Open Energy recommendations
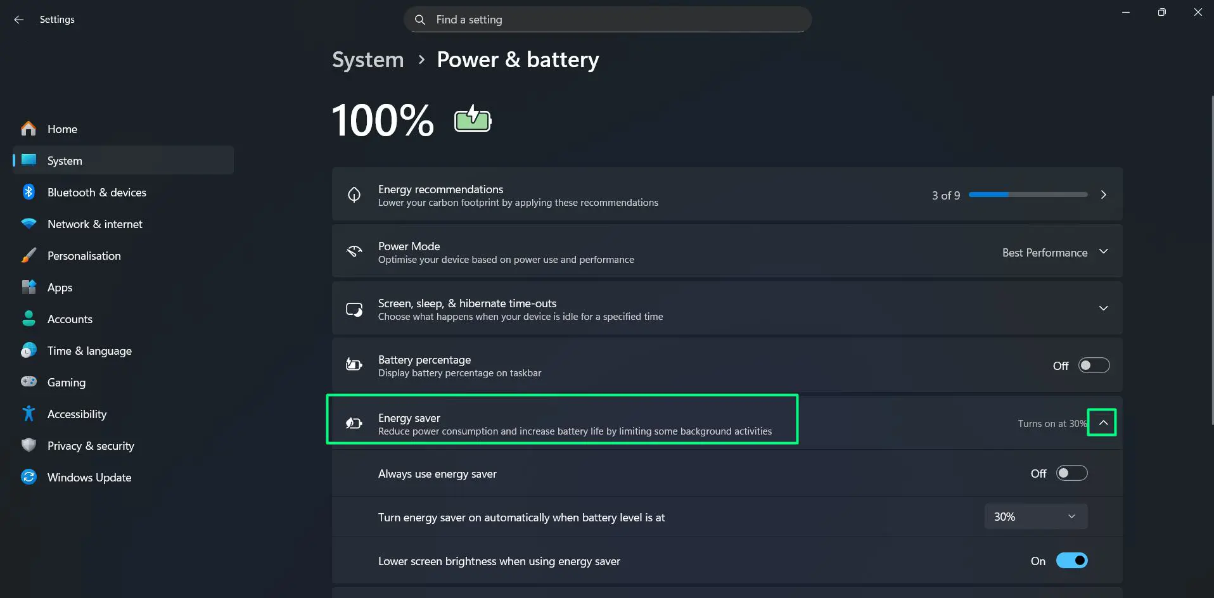 coord(726,194)
